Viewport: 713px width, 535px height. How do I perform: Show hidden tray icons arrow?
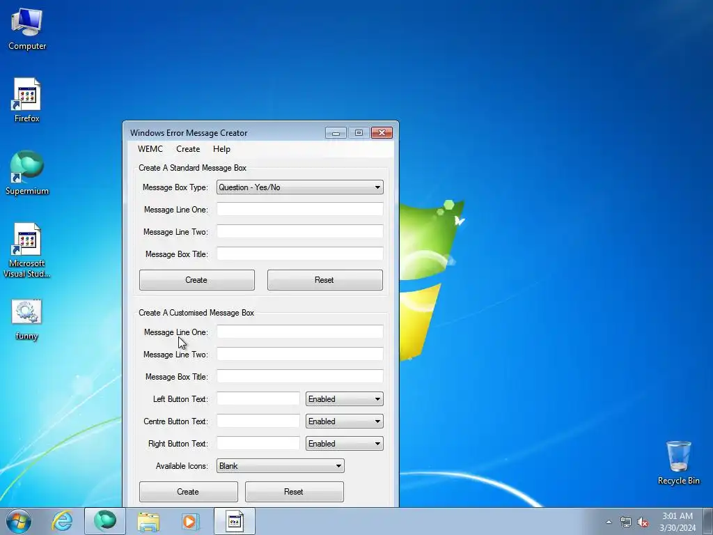coord(609,522)
